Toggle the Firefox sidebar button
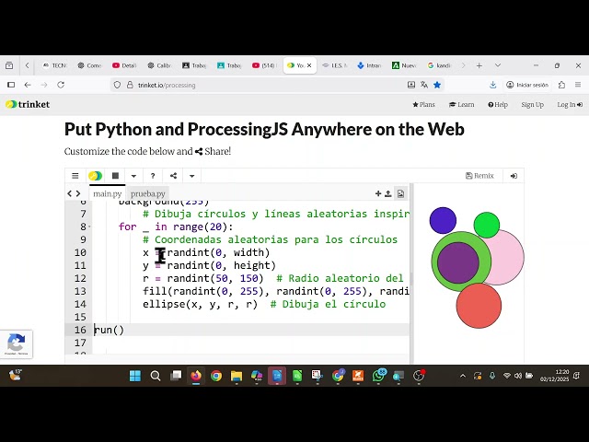Image resolution: width=589 pixels, height=442 pixels. click(11, 85)
